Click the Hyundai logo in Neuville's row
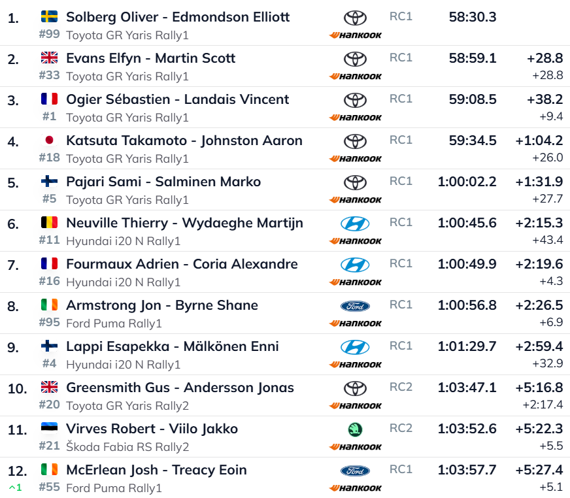 coord(355,224)
